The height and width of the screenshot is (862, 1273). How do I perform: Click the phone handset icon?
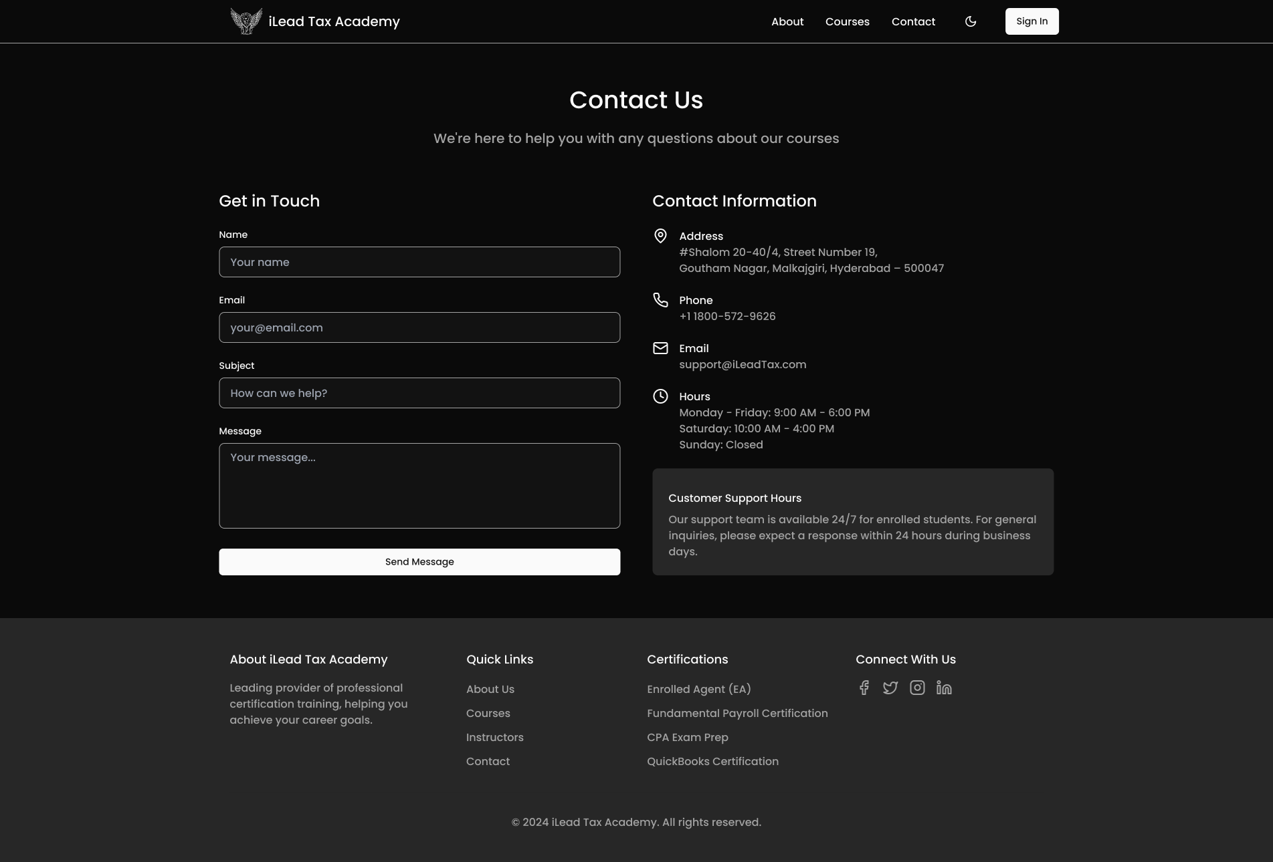coord(660,300)
